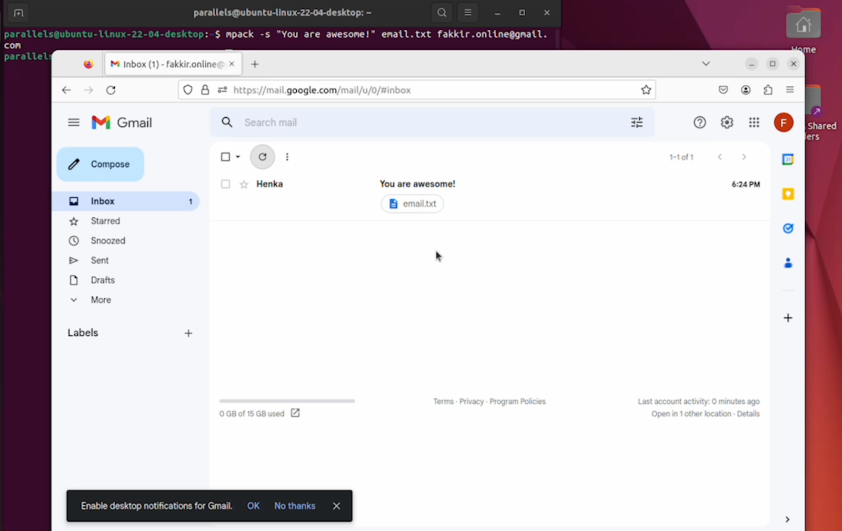The image size is (842, 531).
Task: Open the Terms link
Action: coord(443,402)
